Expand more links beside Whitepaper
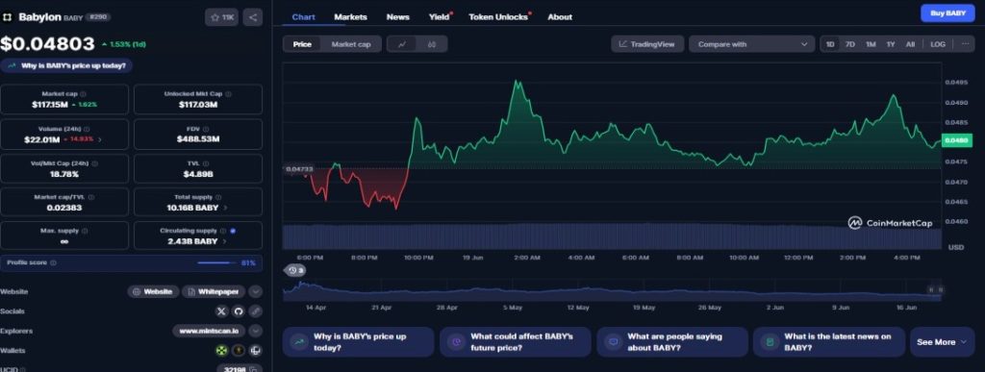 (255, 291)
